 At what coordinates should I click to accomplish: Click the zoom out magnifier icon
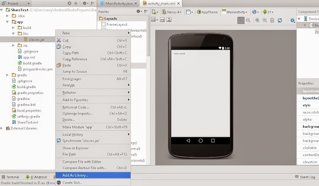[x=265, y=20]
